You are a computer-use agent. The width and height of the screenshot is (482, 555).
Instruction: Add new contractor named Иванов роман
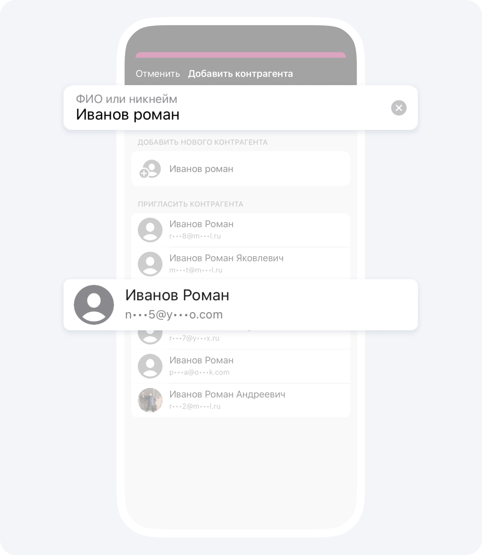click(x=241, y=169)
